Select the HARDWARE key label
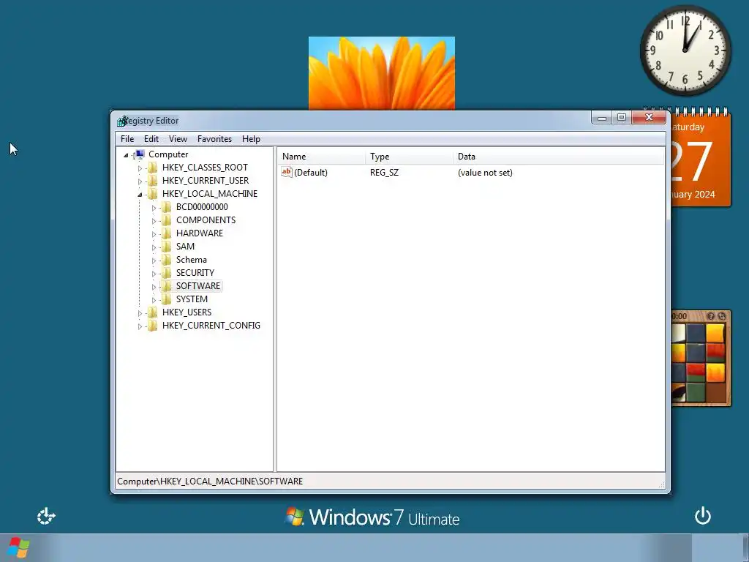The image size is (749, 562). [x=200, y=233]
